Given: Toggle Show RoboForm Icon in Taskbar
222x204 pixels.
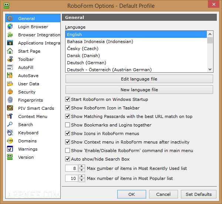Looking at the screenshot, I should point(68,108).
